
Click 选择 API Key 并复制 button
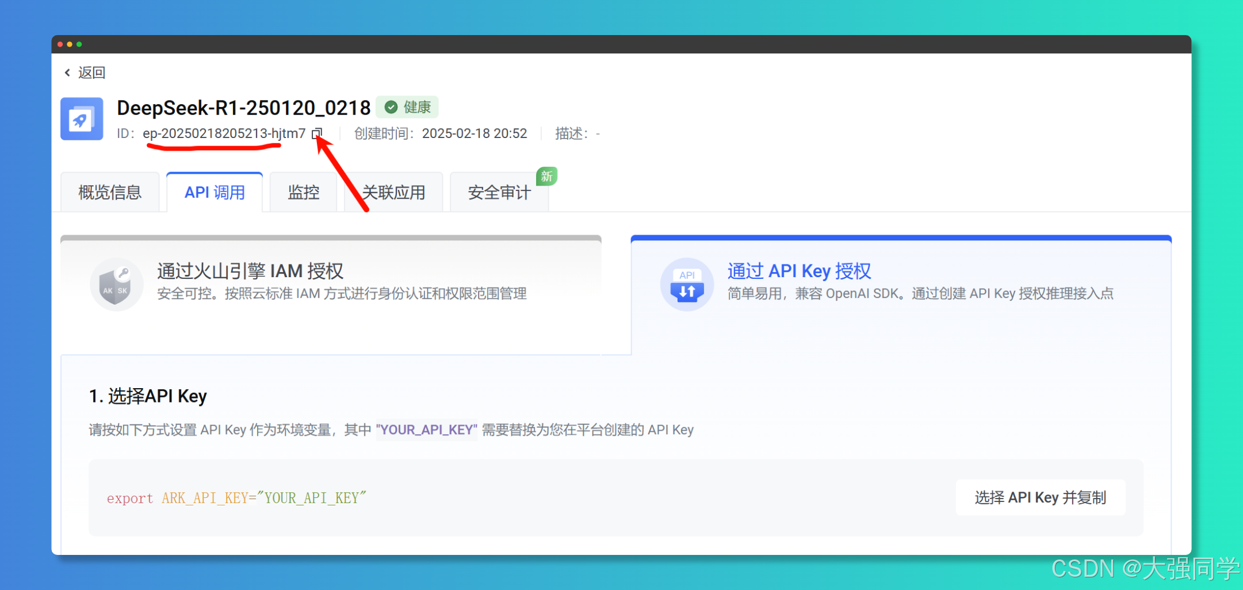pyautogui.click(x=1040, y=497)
